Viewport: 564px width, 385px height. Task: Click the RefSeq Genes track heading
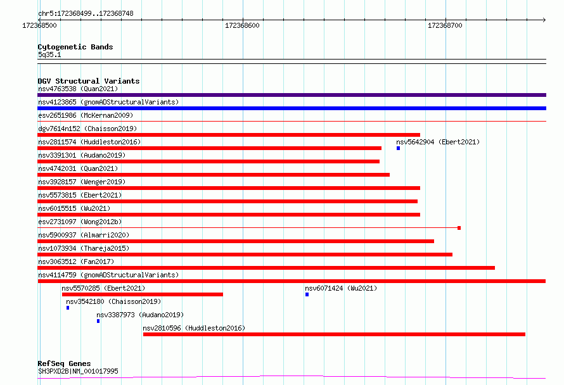pyautogui.click(x=64, y=363)
